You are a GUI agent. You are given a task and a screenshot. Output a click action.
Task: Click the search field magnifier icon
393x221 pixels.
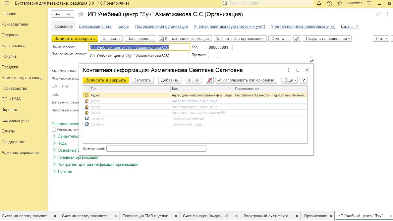pyautogui.click(x=225, y=3)
